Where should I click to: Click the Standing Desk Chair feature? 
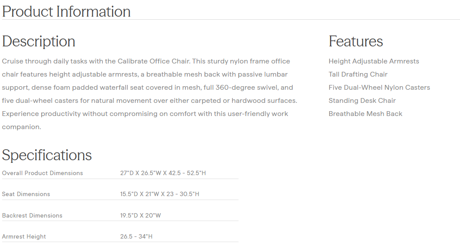(362, 101)
